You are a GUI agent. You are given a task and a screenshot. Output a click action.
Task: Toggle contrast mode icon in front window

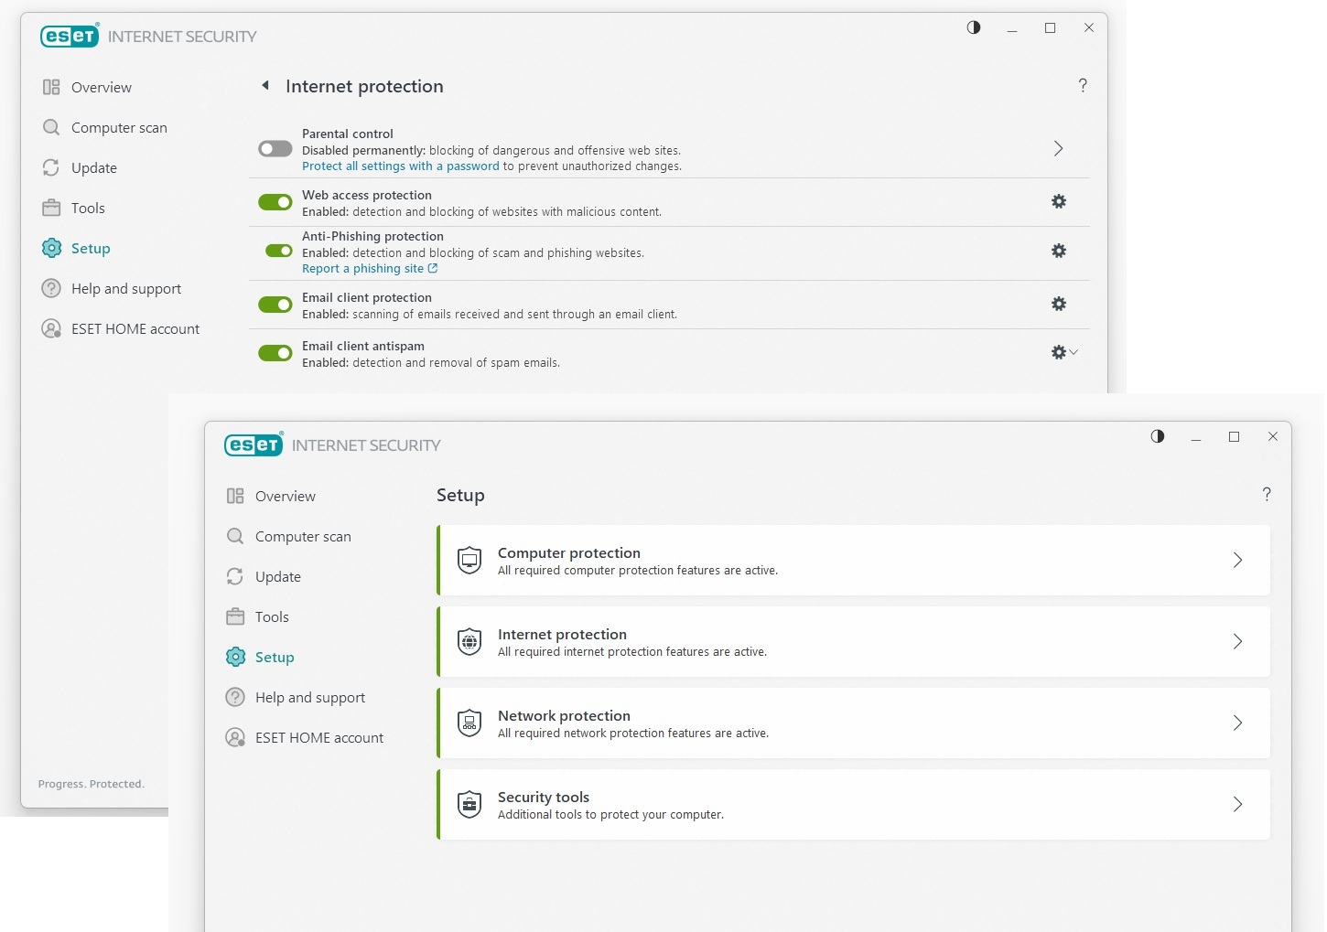[x=1158, y=437]
